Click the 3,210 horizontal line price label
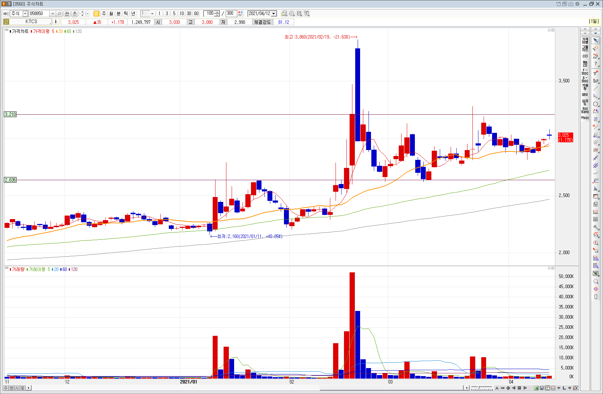 point(10,114)
